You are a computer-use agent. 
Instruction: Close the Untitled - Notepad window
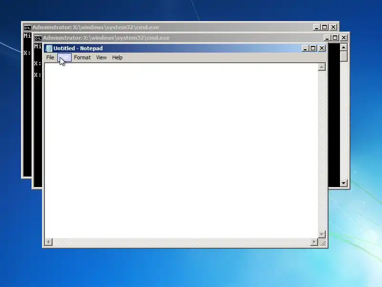(322, 48)
